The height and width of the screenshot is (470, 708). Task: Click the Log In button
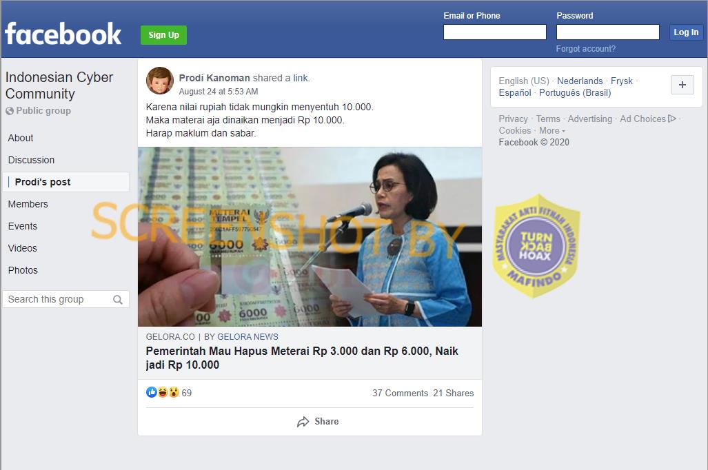tap(685, 32)
